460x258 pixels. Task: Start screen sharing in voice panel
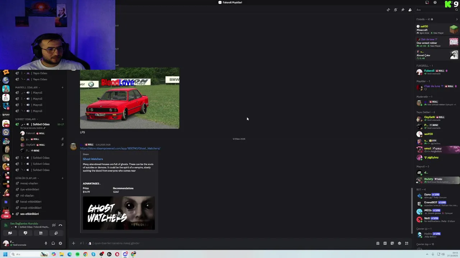point(26,233)
